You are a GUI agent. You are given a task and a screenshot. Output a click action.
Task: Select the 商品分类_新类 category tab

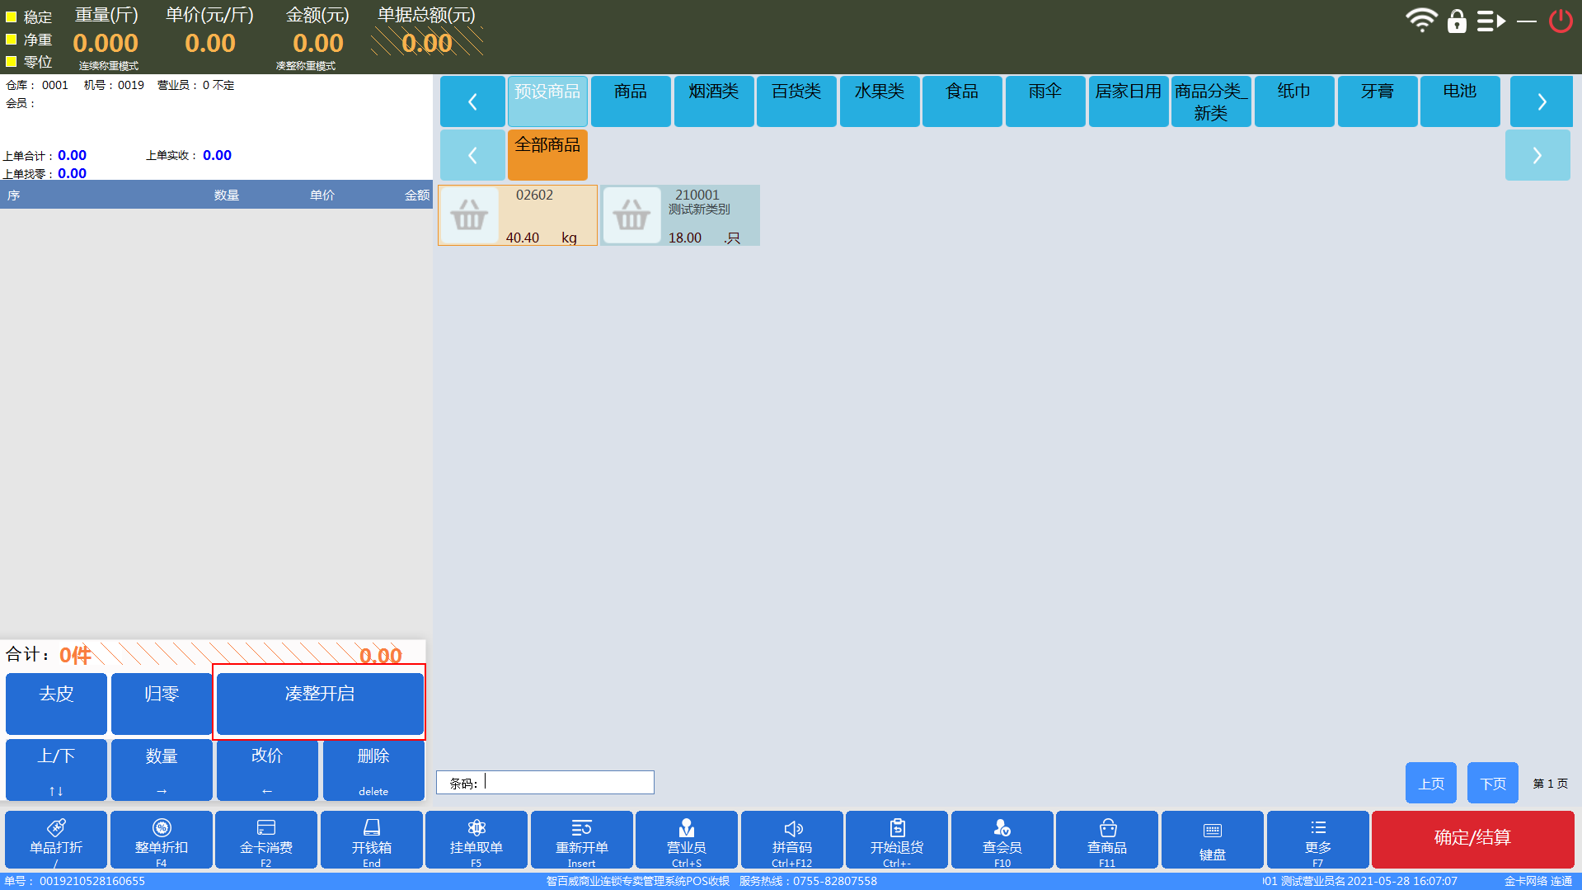[x=1211, y=101]
